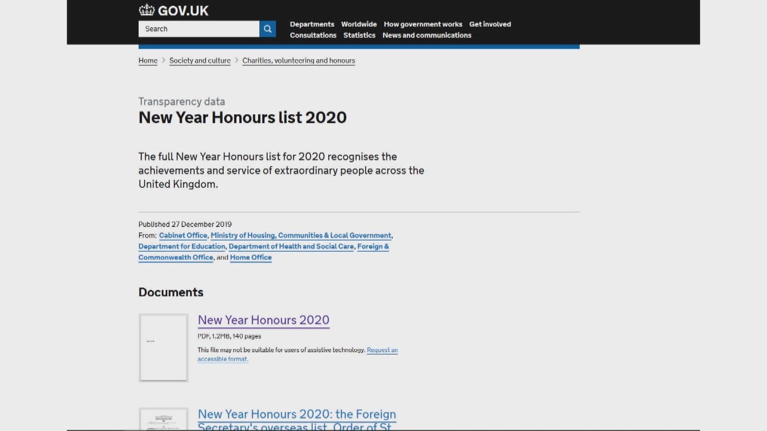The height and width of the screenshot is (431, 767).
Task: Click the magnifying glass search icon
Action: pos(267,29)
